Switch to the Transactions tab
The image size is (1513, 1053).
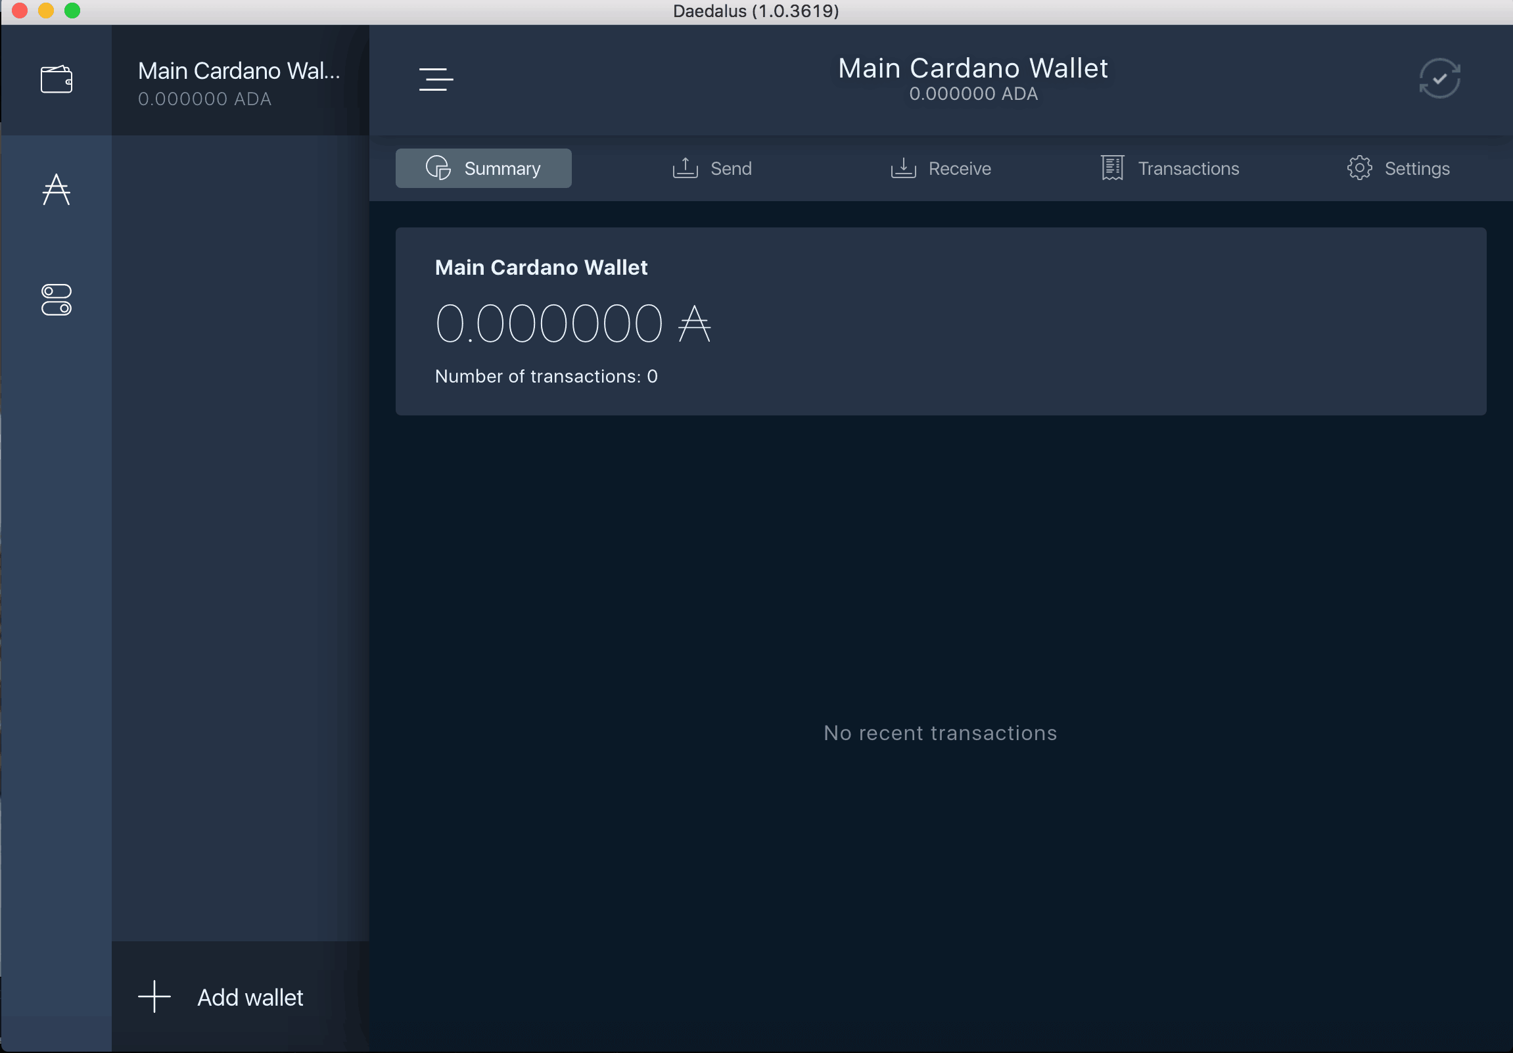1169,168
